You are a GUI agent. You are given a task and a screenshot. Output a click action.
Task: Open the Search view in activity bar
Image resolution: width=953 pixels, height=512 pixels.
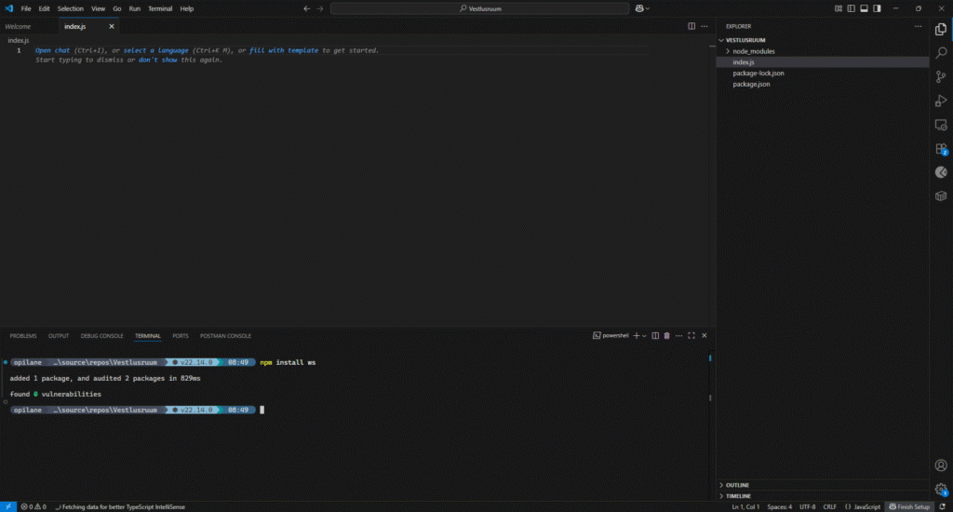click(941, 53)
